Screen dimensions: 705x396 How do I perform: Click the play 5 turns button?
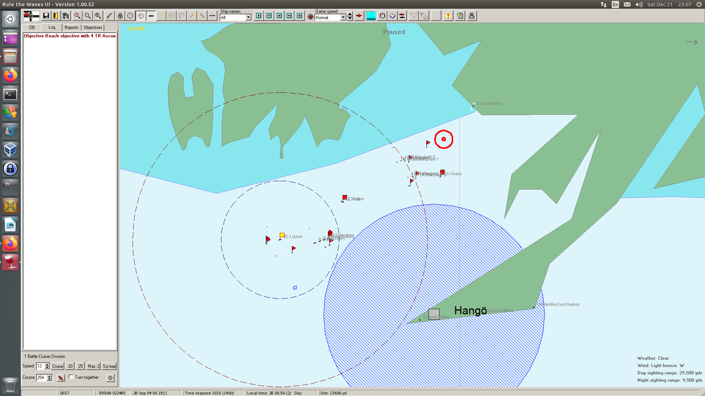(269, 16)
